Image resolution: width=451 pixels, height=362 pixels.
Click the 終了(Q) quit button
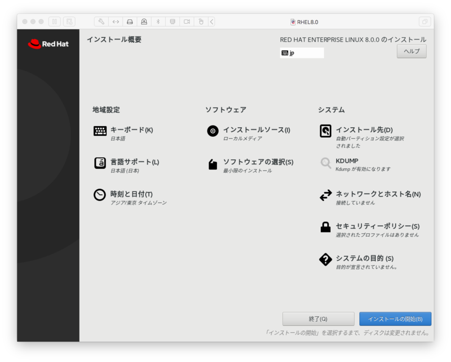point(318,319)
